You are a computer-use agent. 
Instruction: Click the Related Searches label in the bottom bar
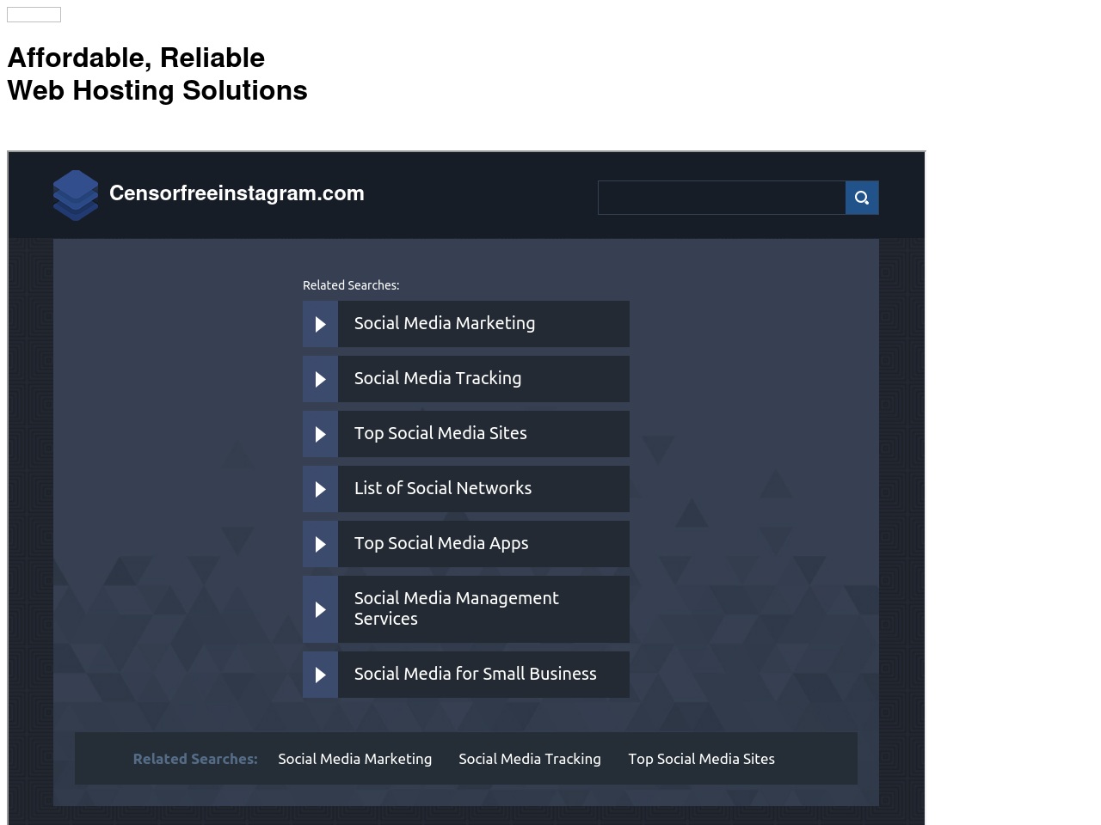click(195, 759)
